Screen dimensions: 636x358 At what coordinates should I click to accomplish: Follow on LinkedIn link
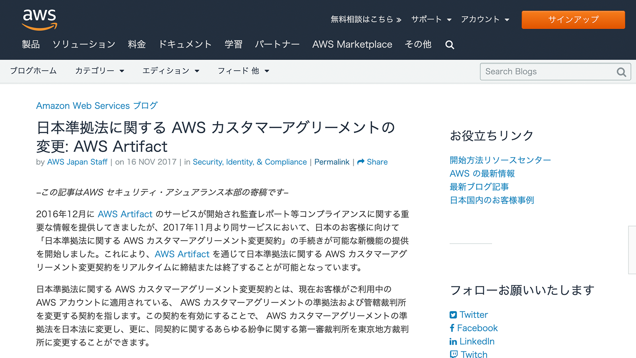(x=477, y=342)
